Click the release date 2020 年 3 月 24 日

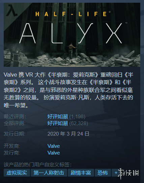tap(68, 134)
